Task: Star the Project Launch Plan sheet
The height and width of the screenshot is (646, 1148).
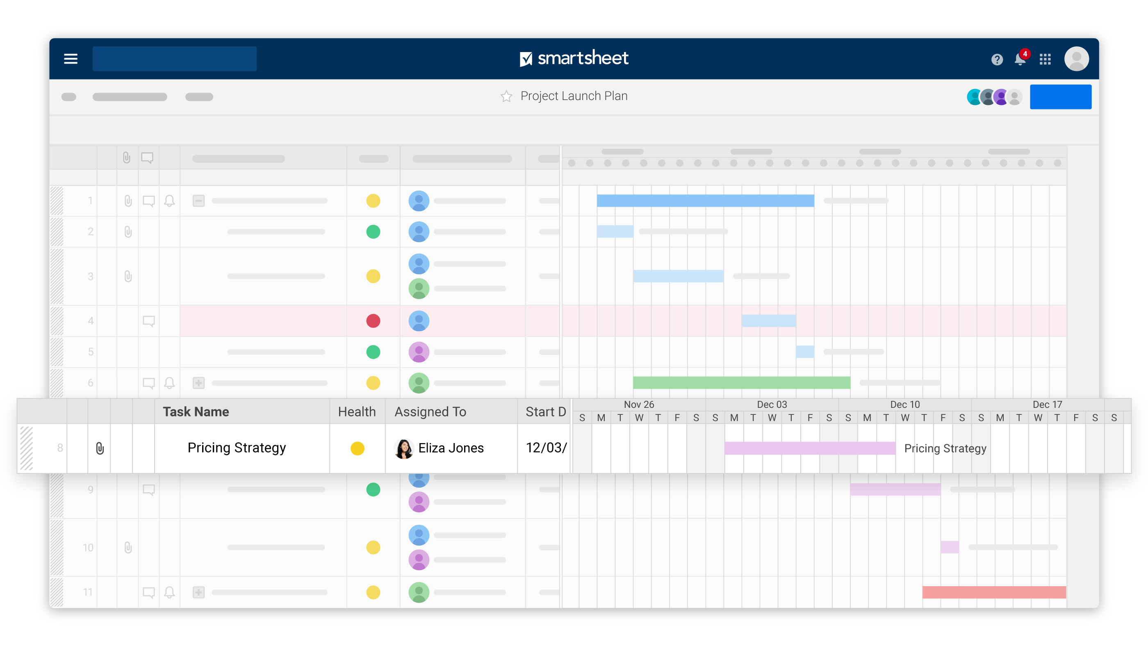Action: (x=506, y=96)
